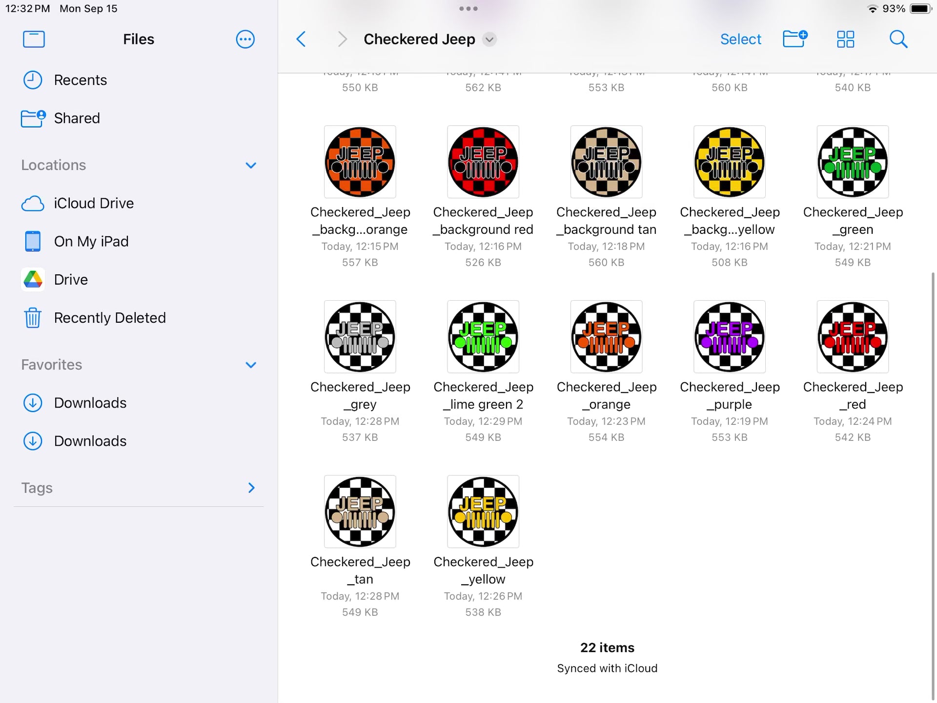Open the Checkered_Jeep_purple thumbnail

[729, 337]
